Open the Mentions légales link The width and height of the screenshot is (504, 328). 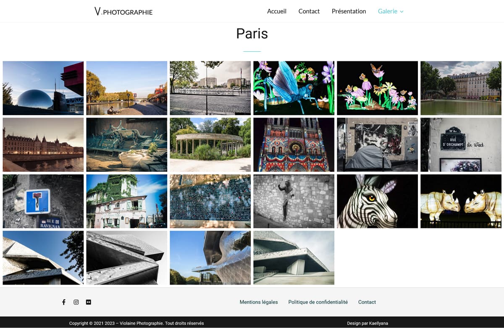pos(259,302)
